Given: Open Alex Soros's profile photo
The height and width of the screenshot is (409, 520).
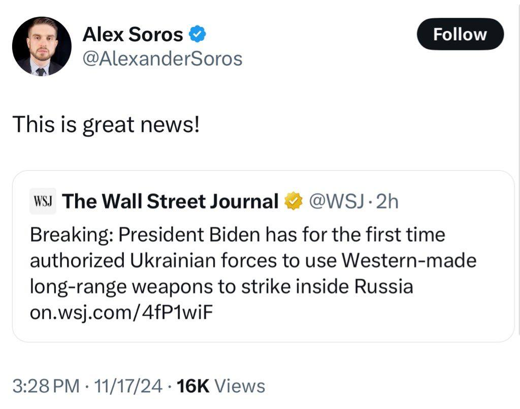Looking at the screenshot, I should pos(42,46).
